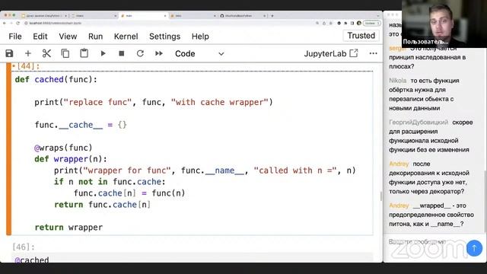The image size is (487, 274).
Task: Click the 'if n not in func.cache:' line
Action: (110, 182)
